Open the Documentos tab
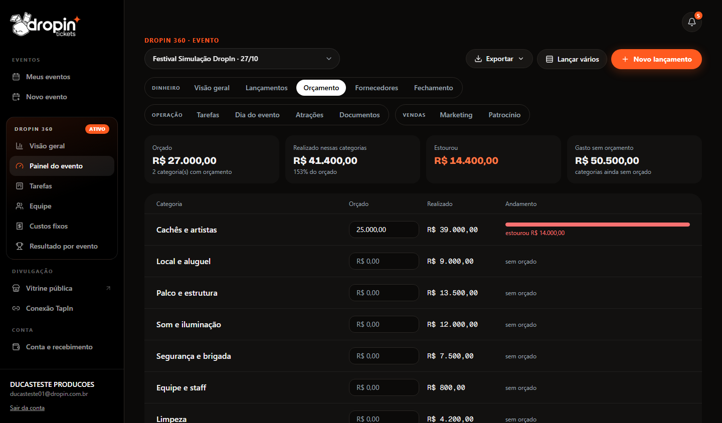Screen dimensions: 722x423 [359, 115]
